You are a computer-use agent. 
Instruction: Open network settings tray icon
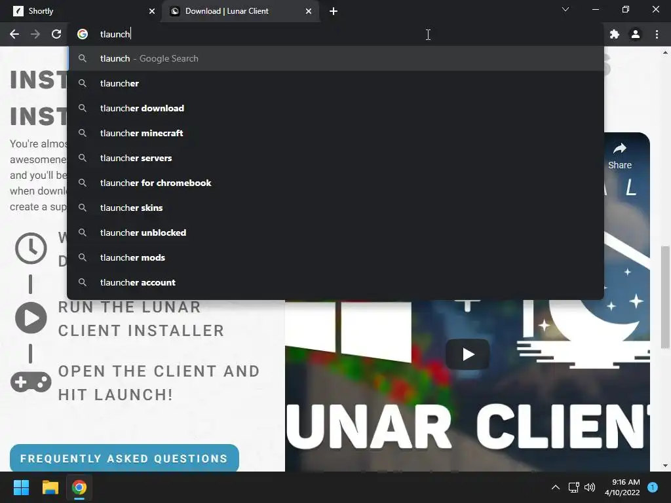[x=573, y=487]
